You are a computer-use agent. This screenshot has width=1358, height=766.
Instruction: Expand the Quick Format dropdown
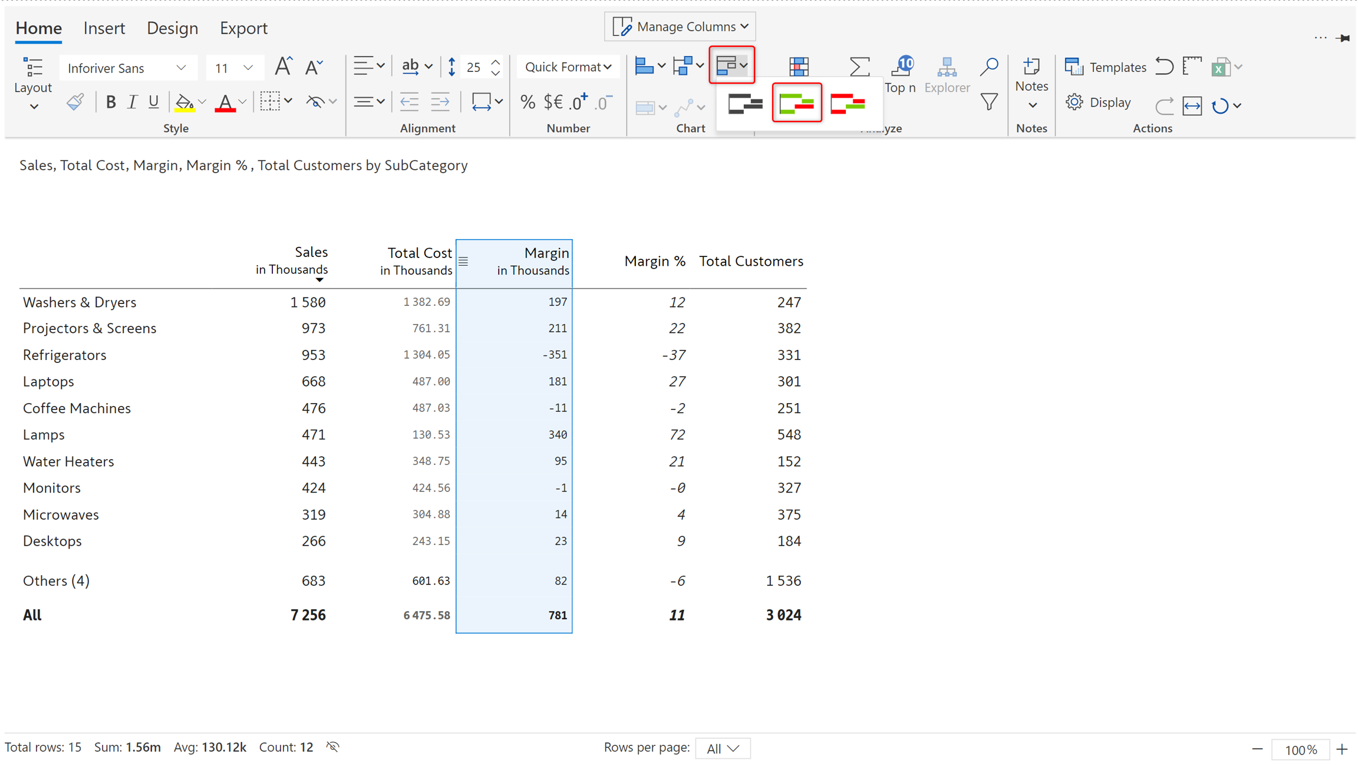[568, 67]
